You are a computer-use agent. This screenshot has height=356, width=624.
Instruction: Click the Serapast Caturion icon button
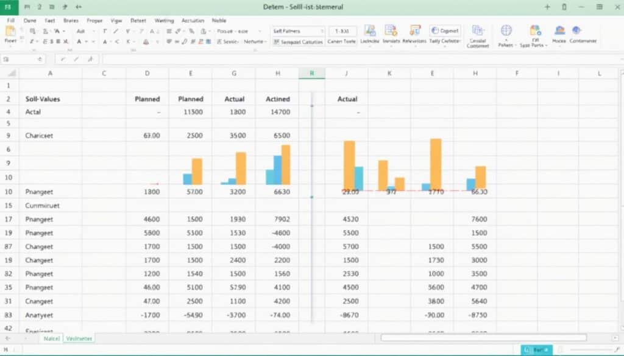[x=297, y=42]
